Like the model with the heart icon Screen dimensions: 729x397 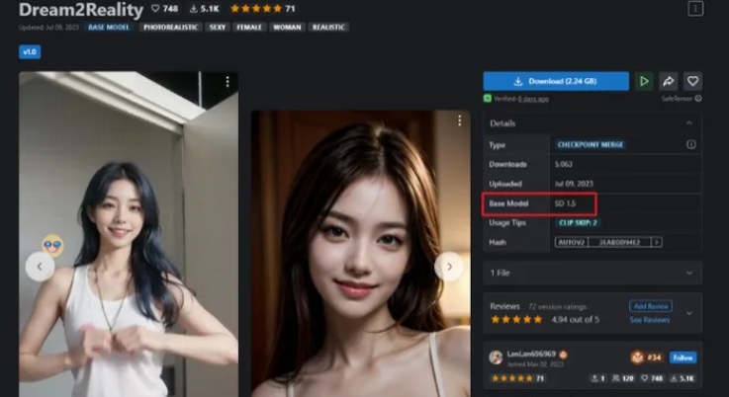(x=692, y=81)
